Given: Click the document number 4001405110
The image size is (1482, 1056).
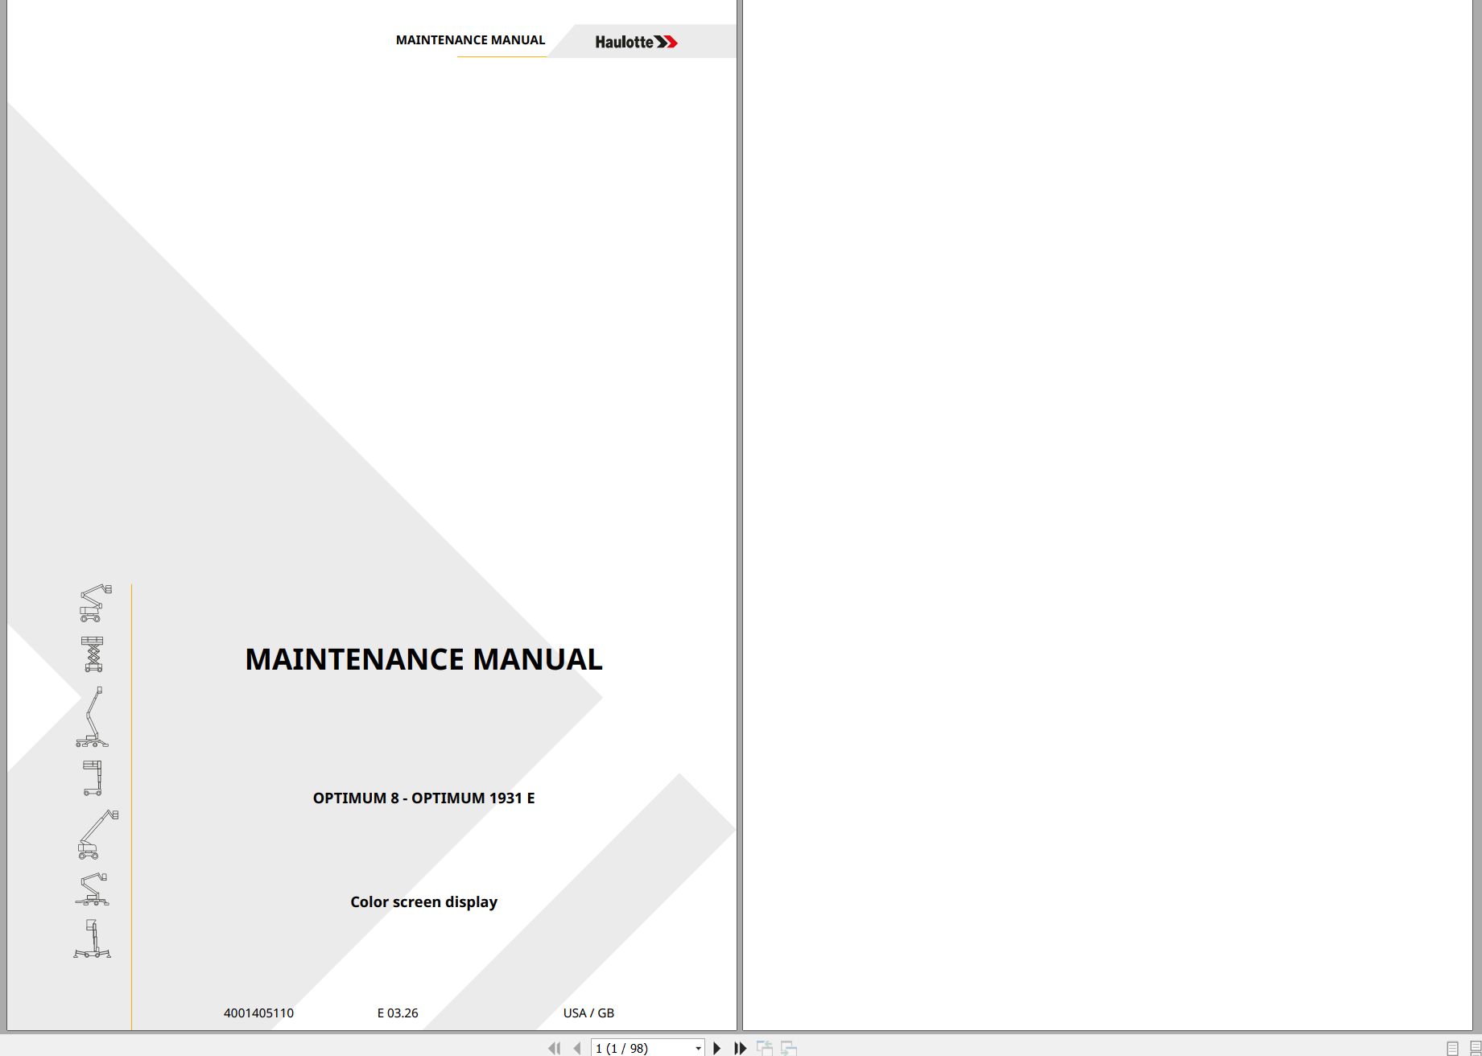Looking at the screenshot, I should click(x=258, y=1013).
